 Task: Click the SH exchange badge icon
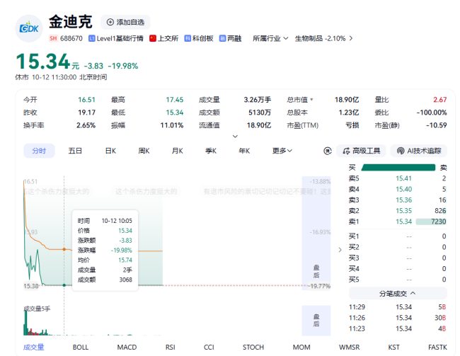click(x=53, y=38)
